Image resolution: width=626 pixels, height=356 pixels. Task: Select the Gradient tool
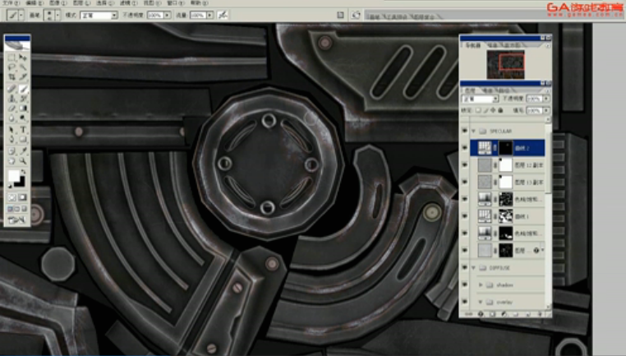click(23, 109)
